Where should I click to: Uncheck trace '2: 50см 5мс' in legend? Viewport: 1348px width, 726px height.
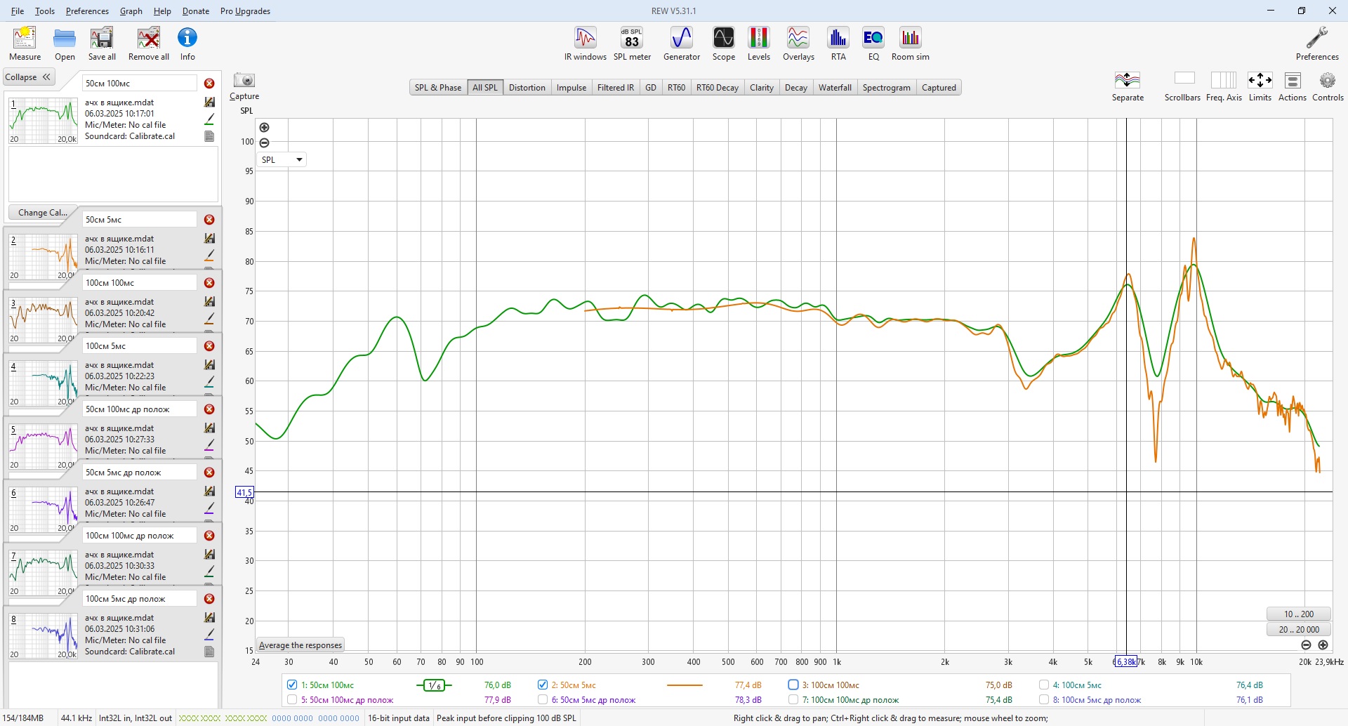pos(543,685)
